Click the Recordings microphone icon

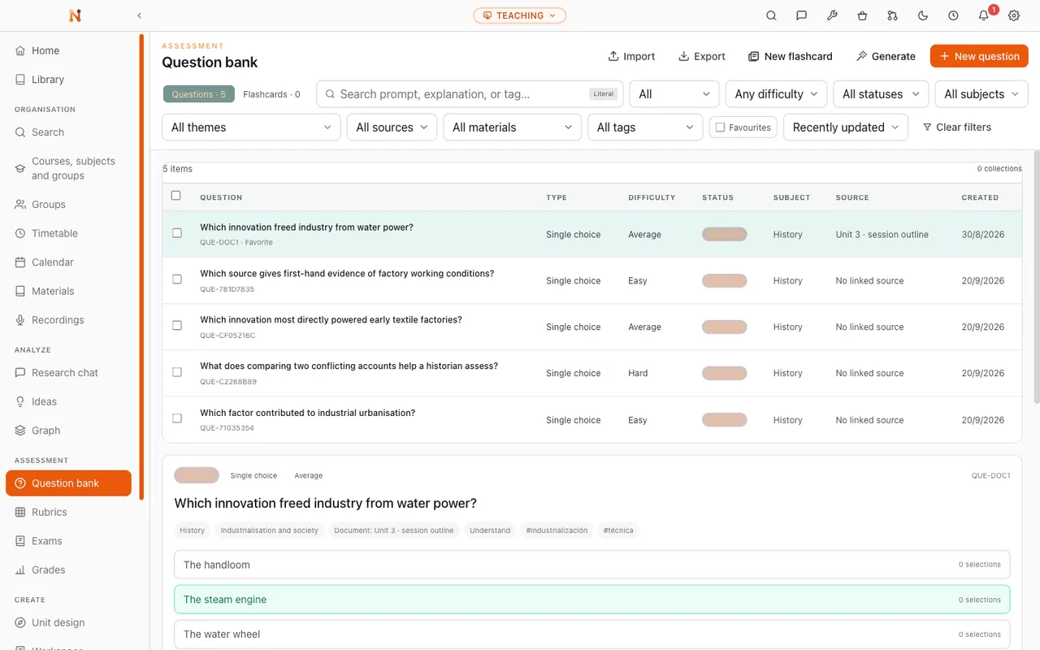tap(20, 320)
